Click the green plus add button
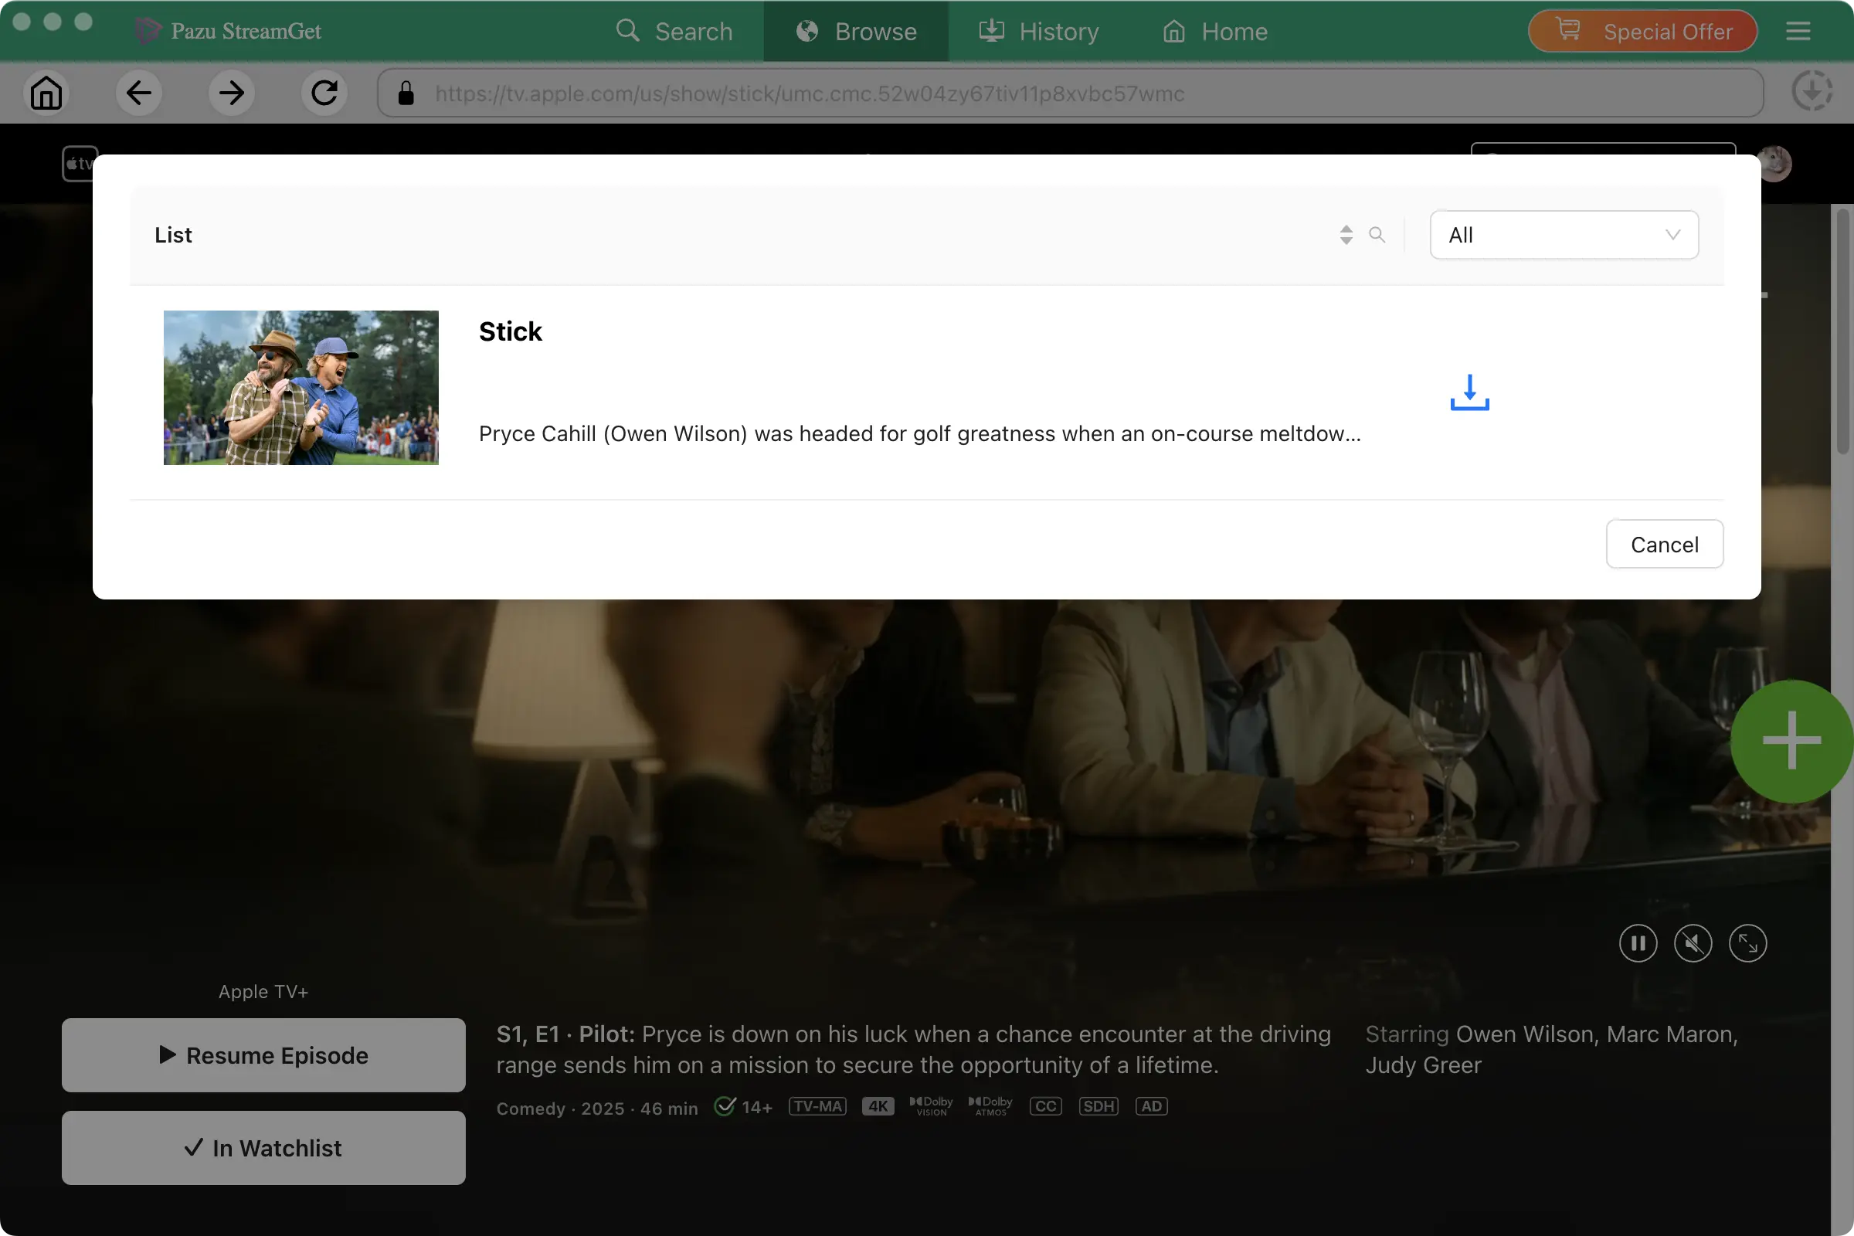This screenshot has width=1854, height=1236. (1791, 741)
